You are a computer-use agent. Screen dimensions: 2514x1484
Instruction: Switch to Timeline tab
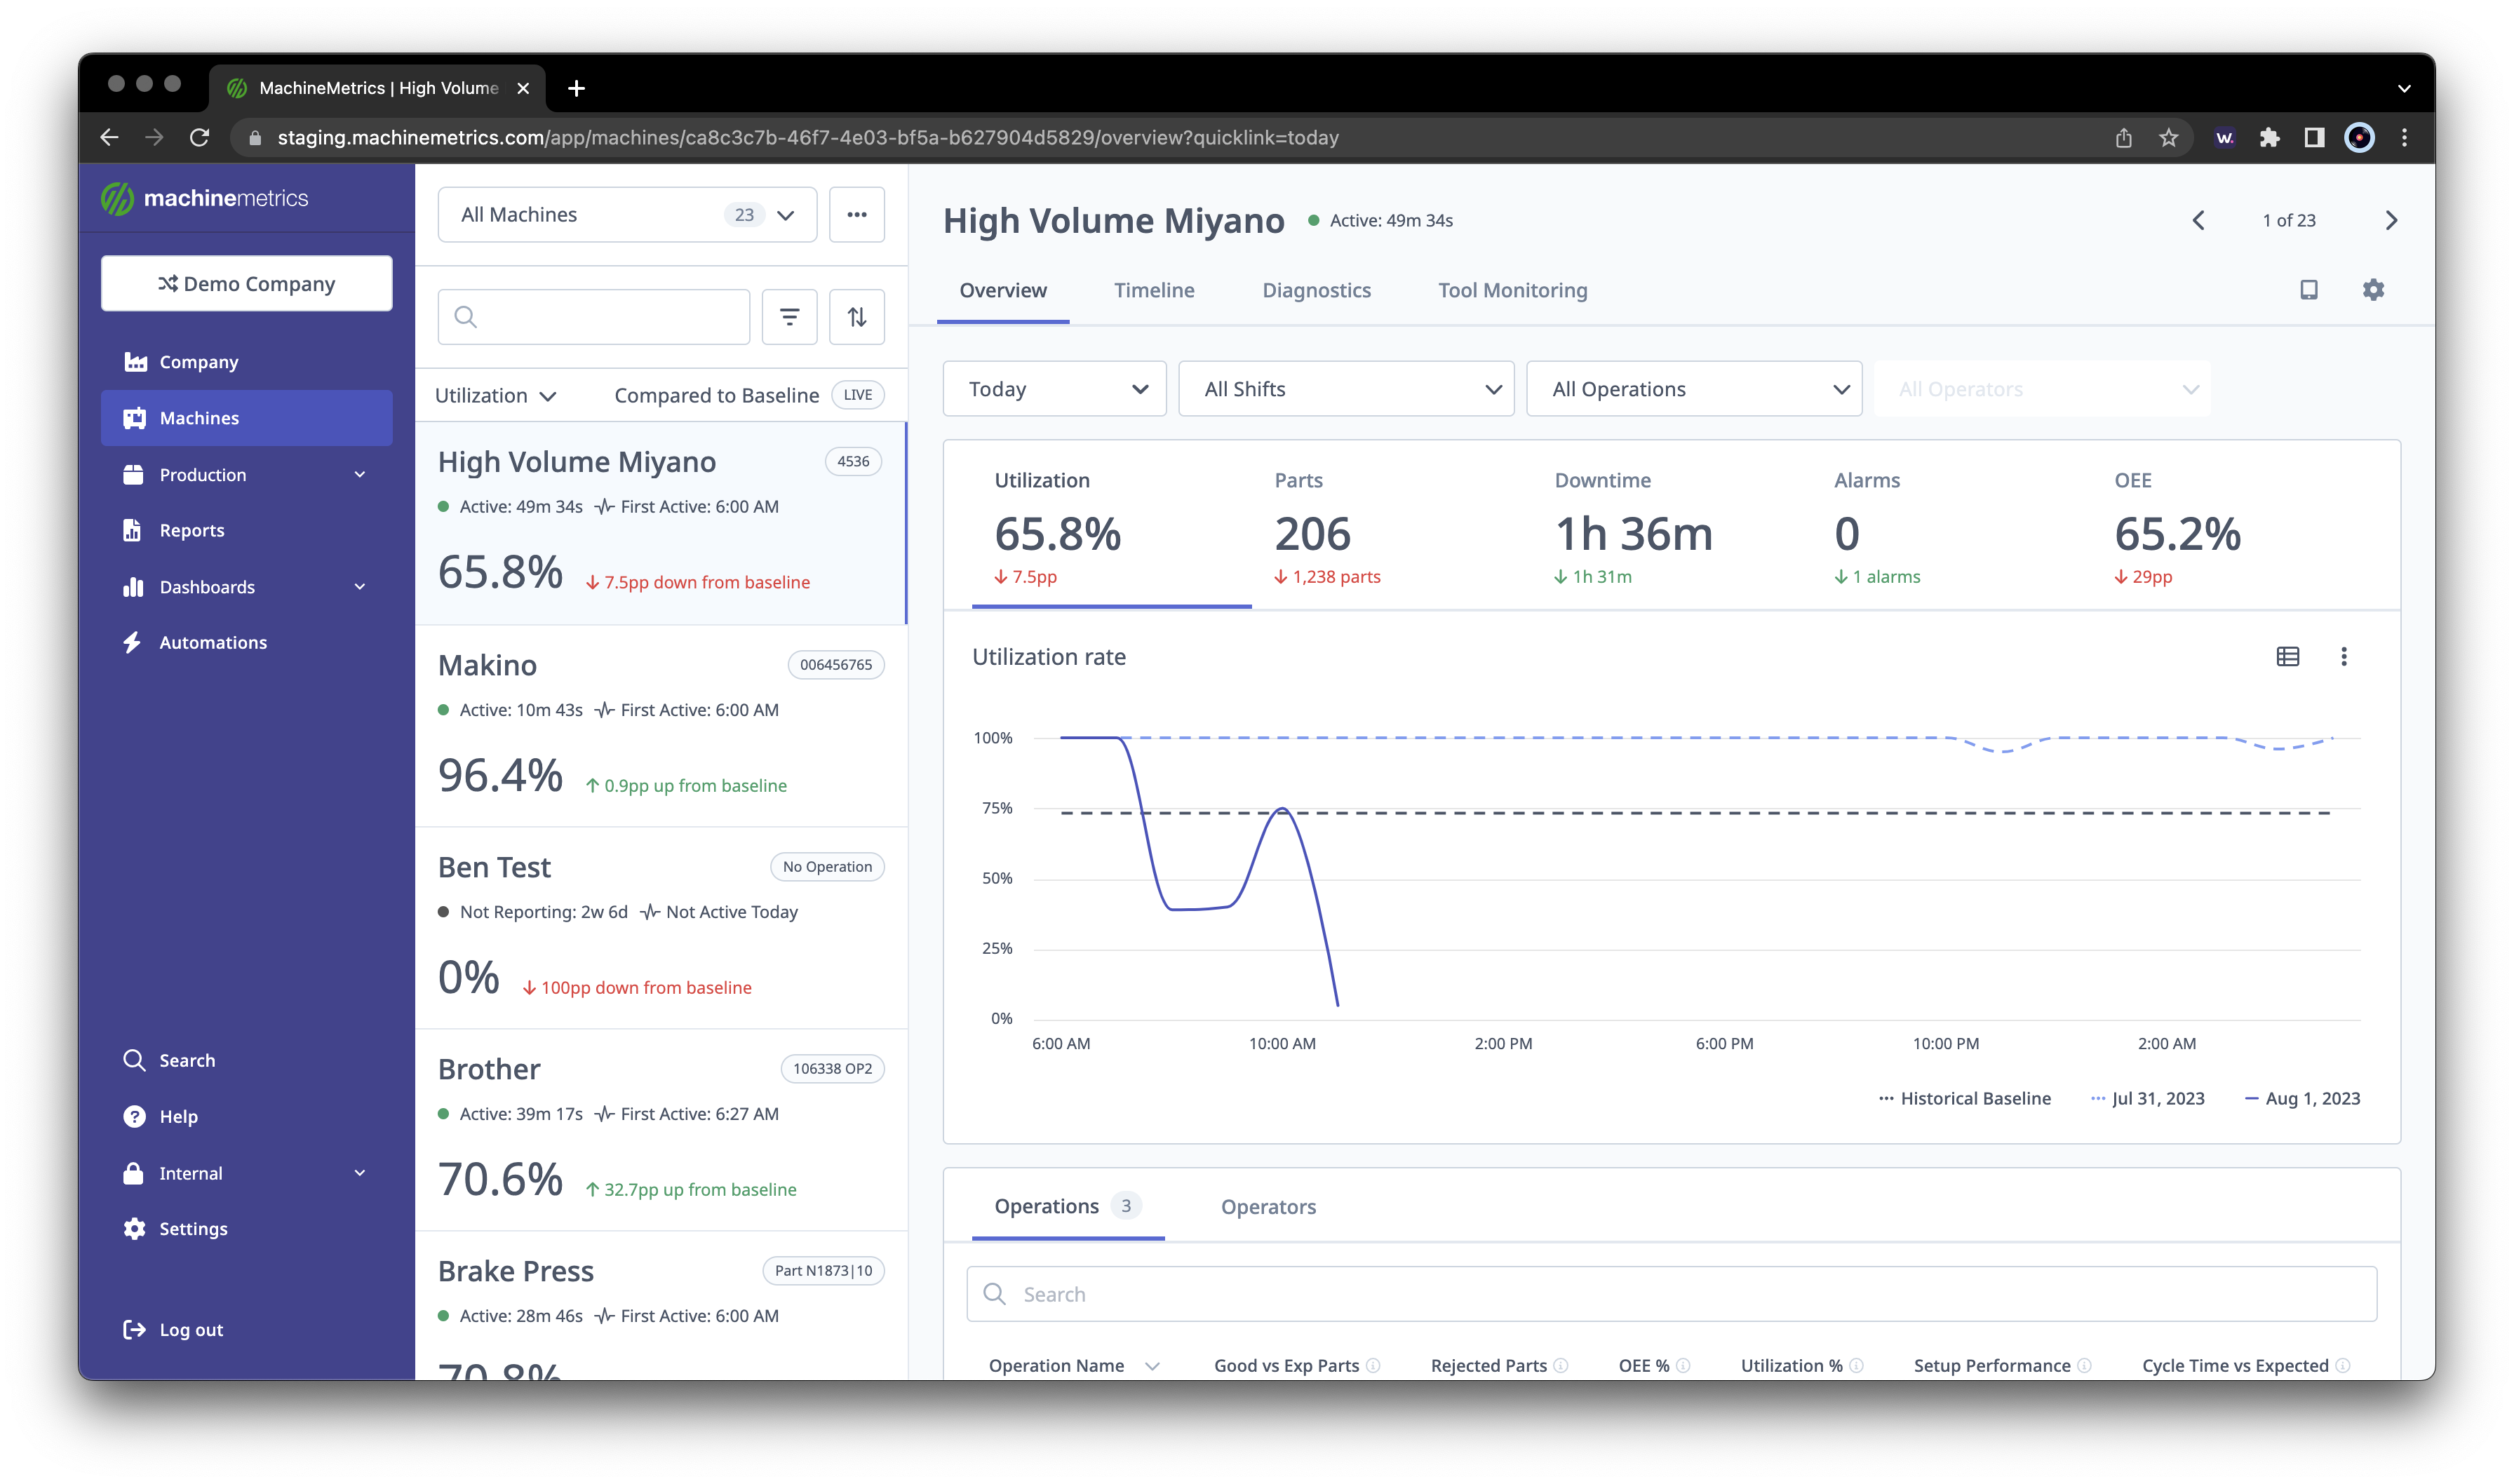point(1154,290)
